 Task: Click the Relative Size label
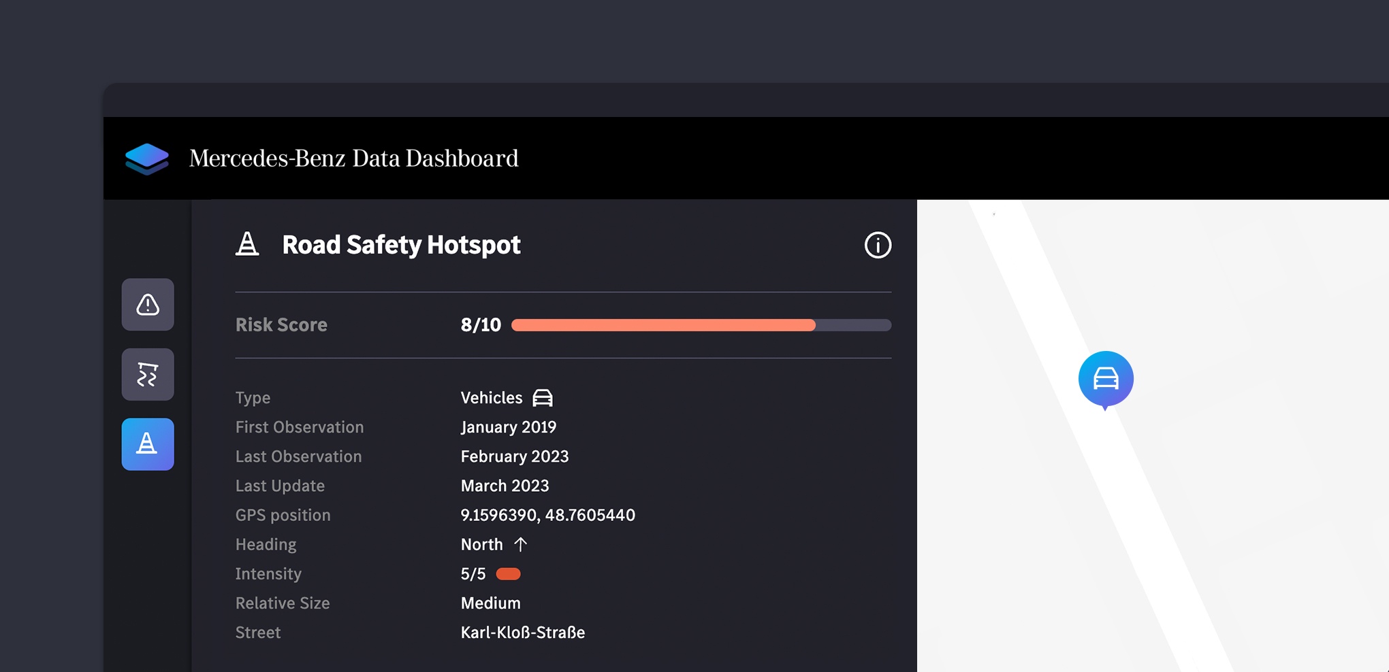pyautogui.click(x=283, y=603)
